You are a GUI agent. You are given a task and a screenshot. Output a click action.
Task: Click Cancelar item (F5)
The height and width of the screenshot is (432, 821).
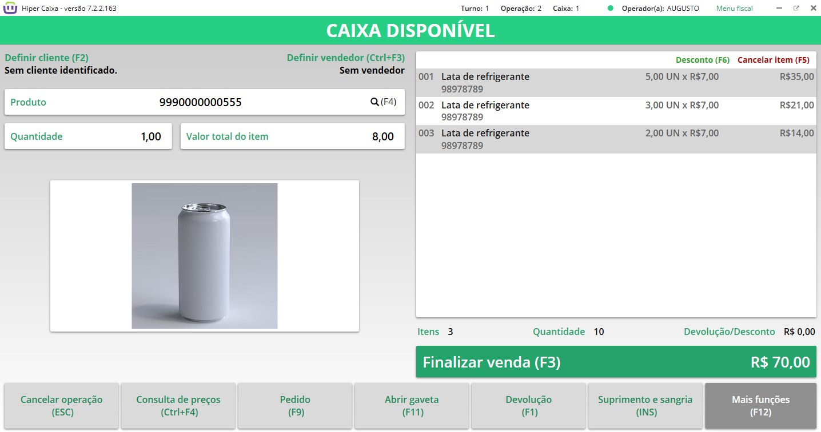(774, 60)
